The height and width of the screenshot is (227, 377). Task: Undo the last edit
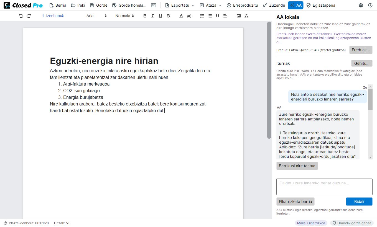(x=21, y=16)
